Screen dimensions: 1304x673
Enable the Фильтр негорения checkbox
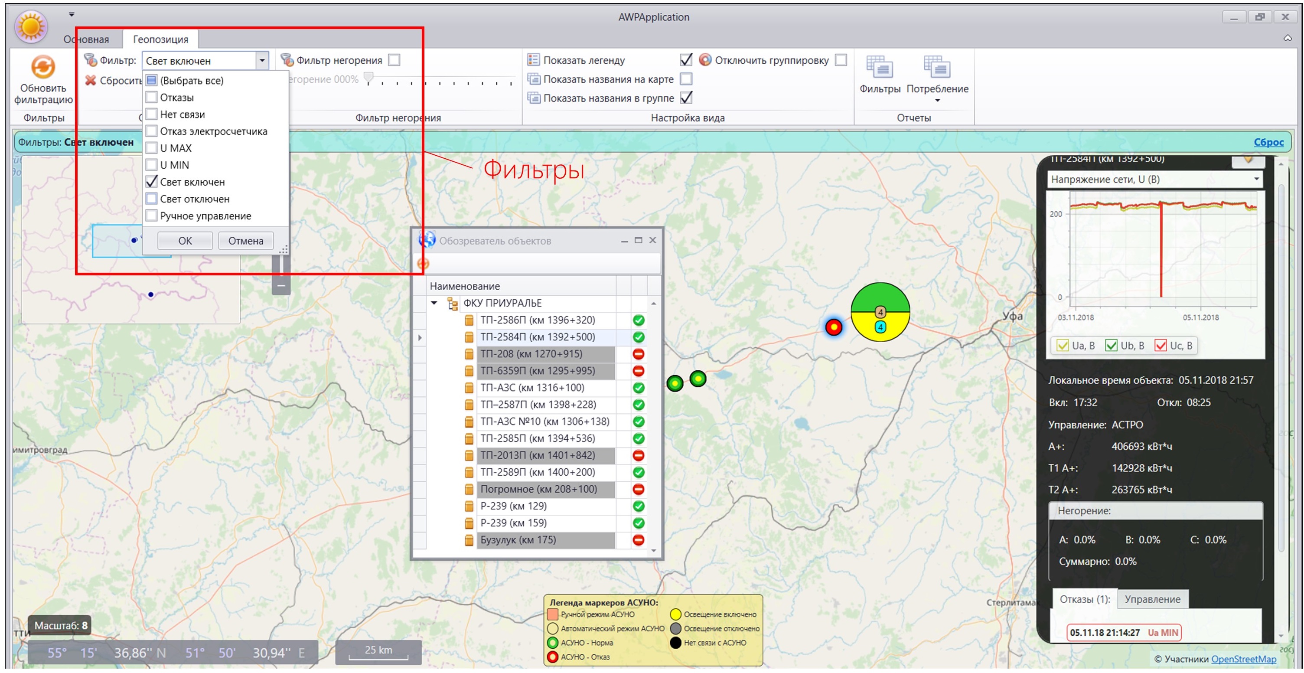point(394,60)
